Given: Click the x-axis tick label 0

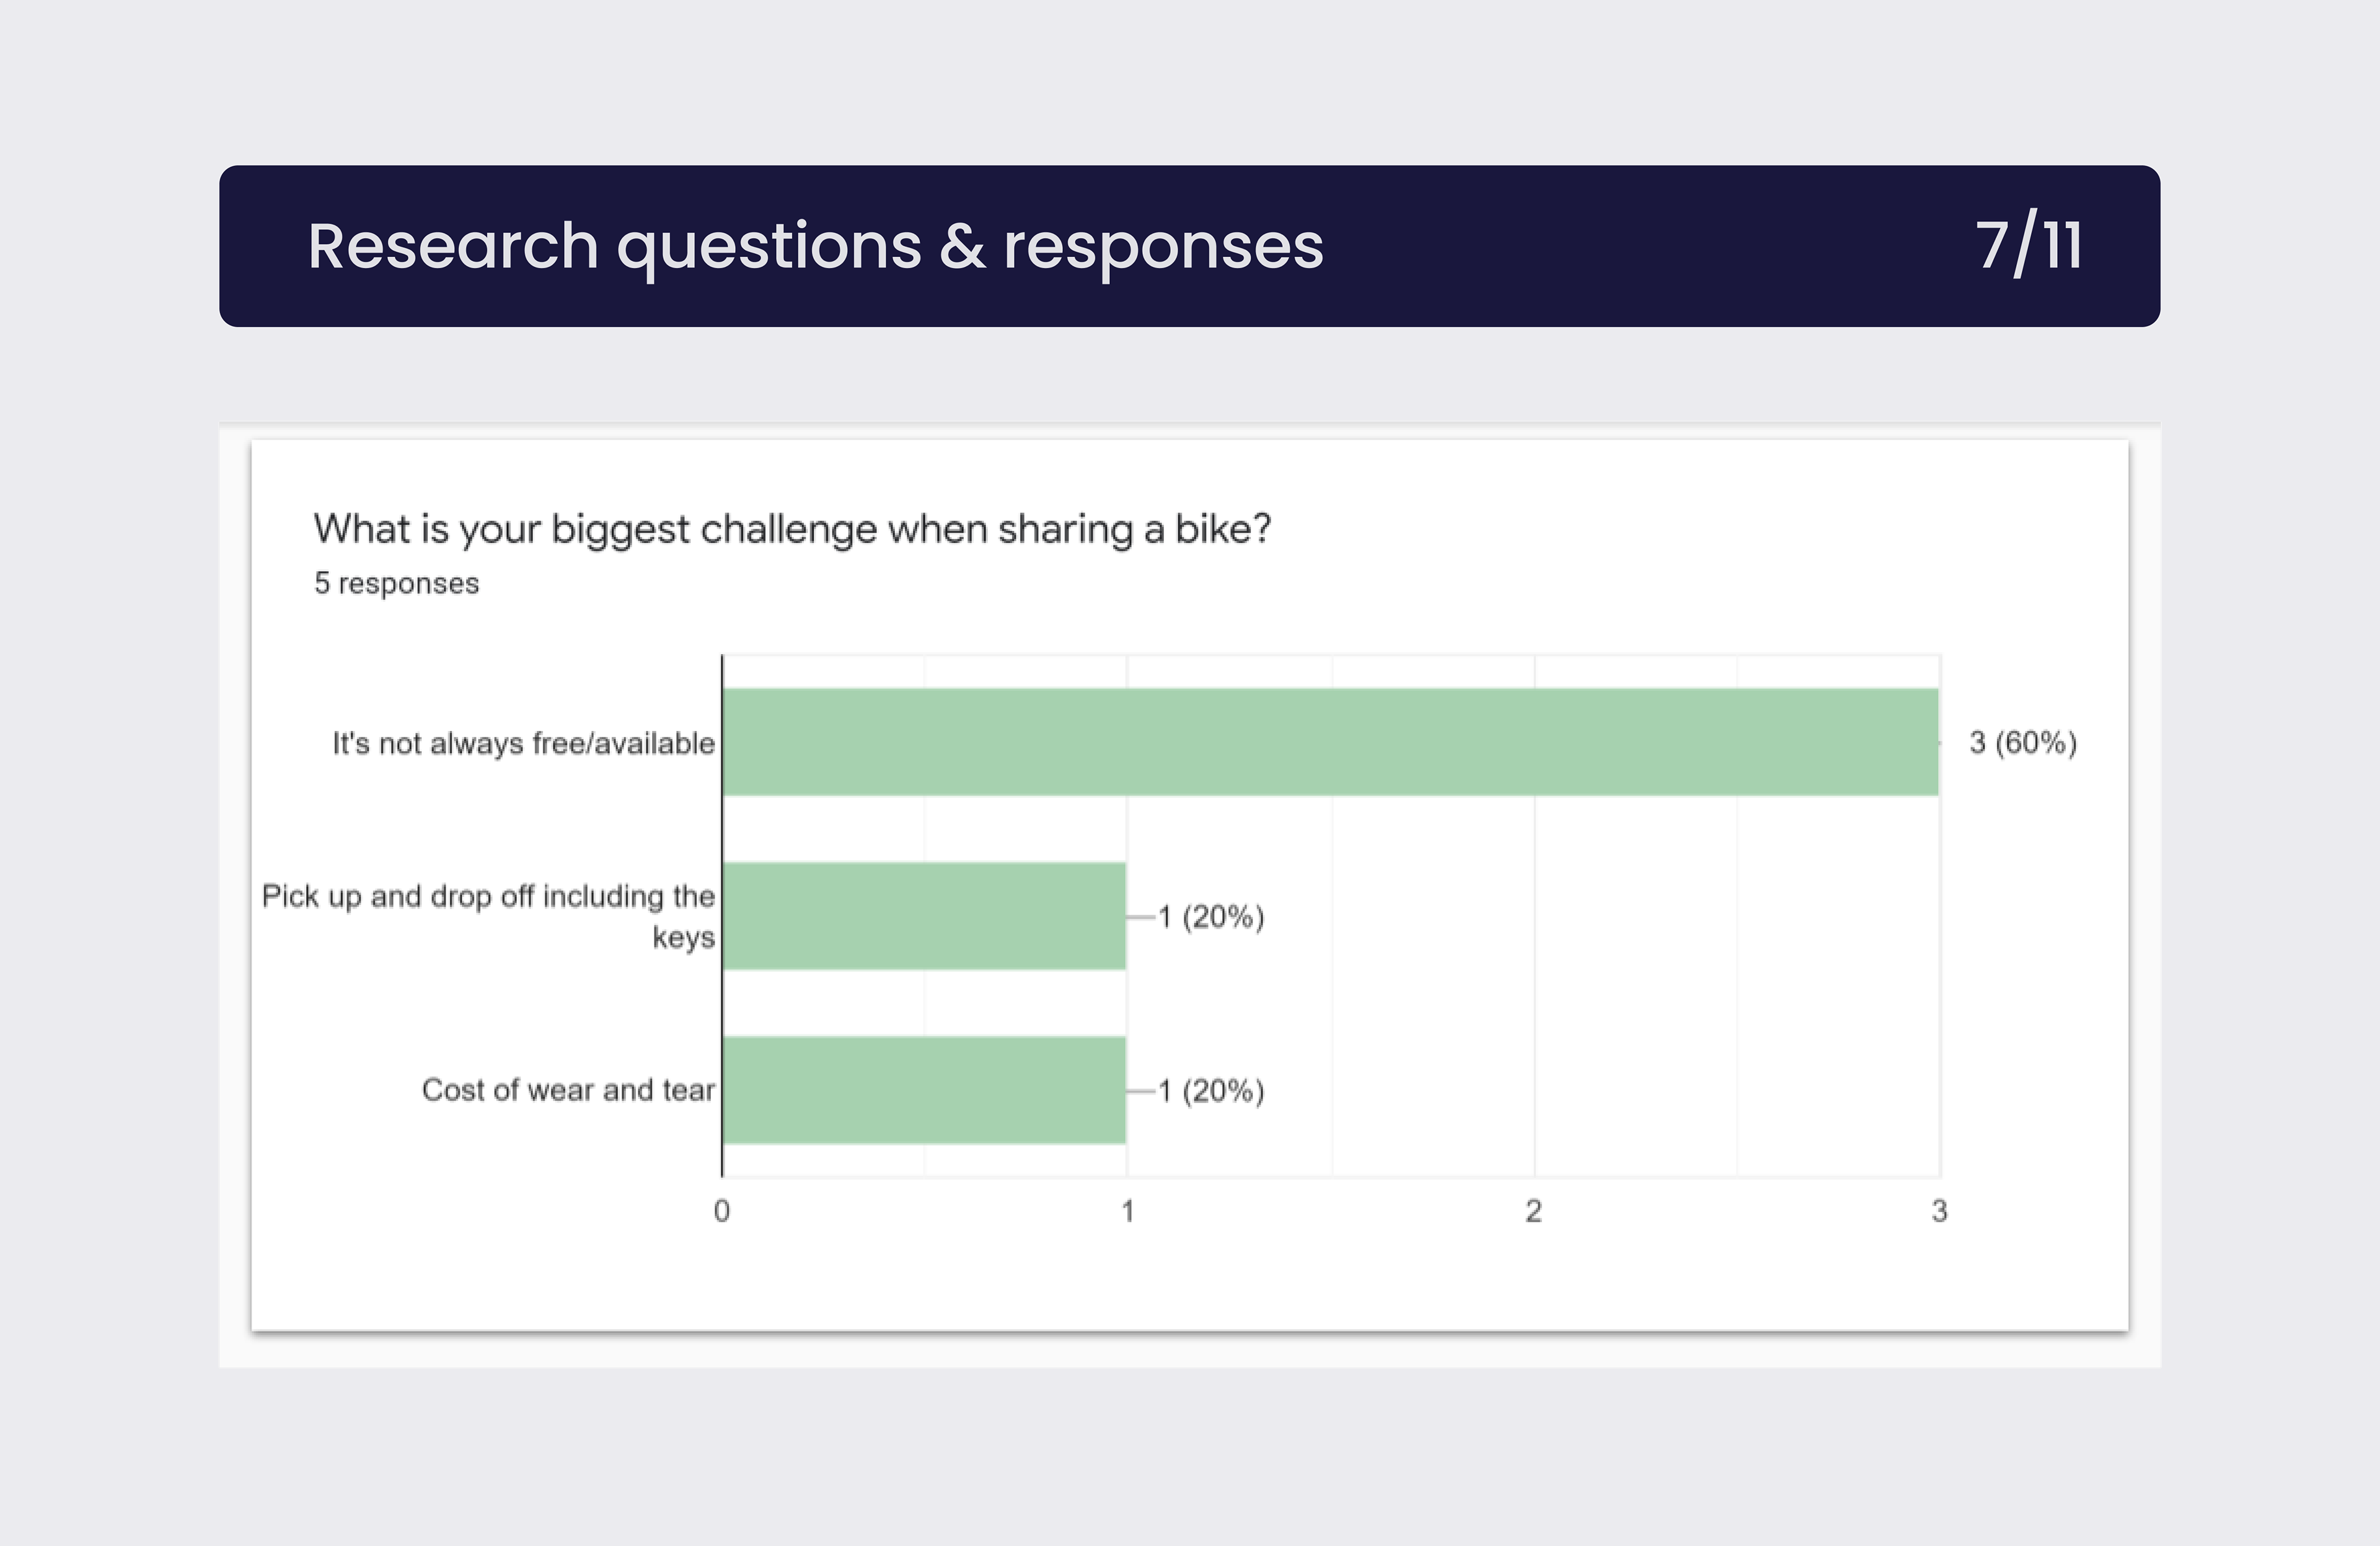Looking at the screenshot, I should coord(722,1211).
